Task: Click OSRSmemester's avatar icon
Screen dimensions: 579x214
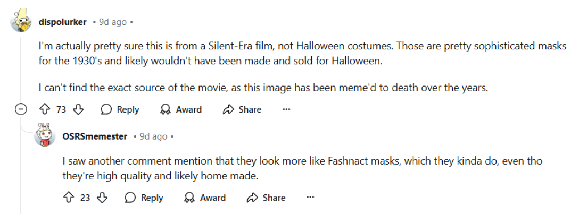Action: coord(46,136)
